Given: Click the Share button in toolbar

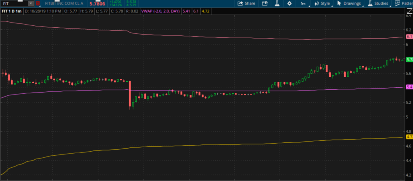Looking at the screenshot, I should [246, 3].
